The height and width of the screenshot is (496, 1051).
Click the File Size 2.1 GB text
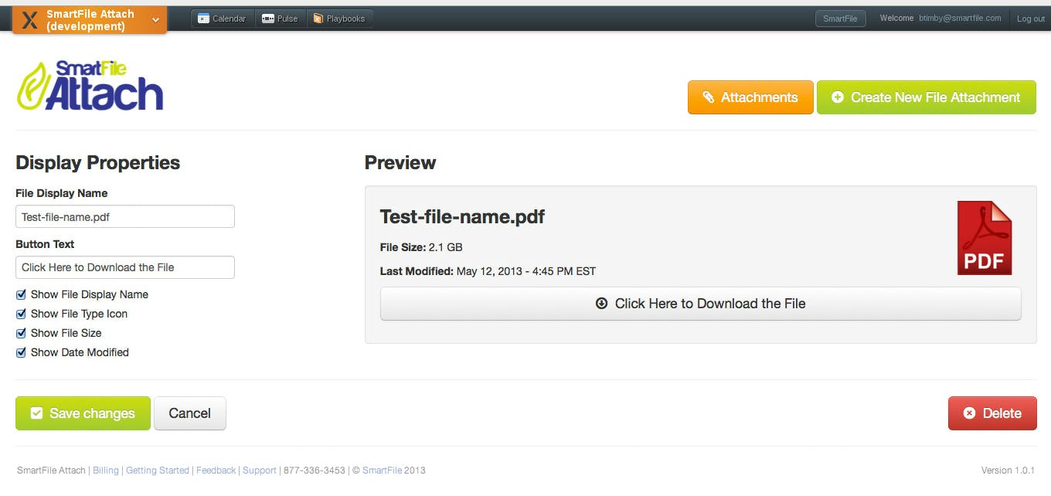coord(421,247)
